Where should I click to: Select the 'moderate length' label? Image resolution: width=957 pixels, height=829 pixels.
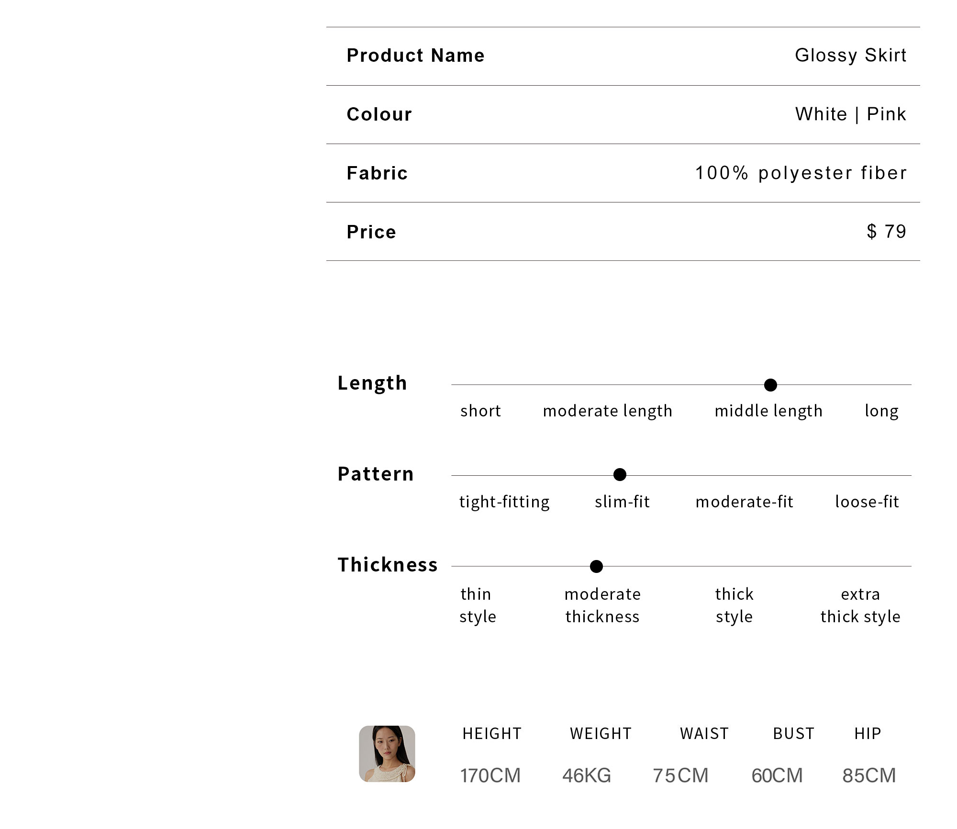tap(607, 411)
